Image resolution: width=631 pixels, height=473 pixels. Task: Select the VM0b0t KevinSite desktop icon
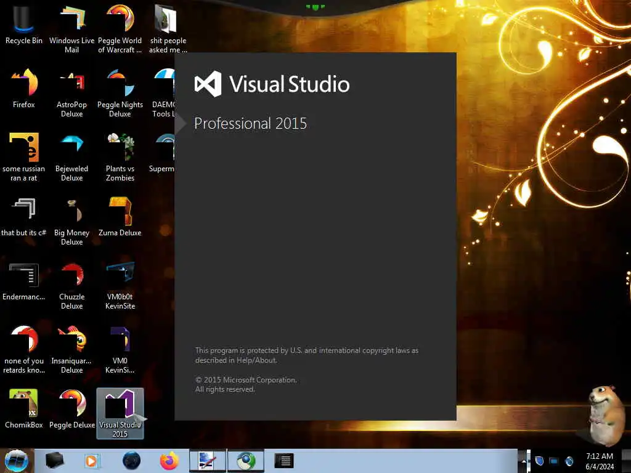120,285
